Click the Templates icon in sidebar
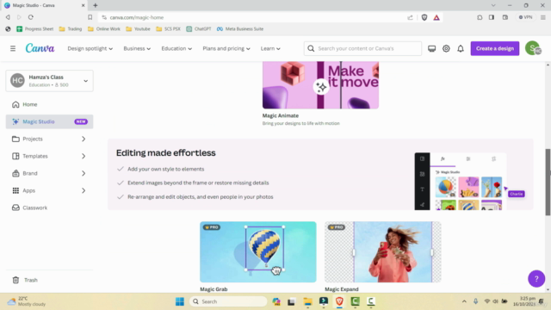 click(15, 156)
